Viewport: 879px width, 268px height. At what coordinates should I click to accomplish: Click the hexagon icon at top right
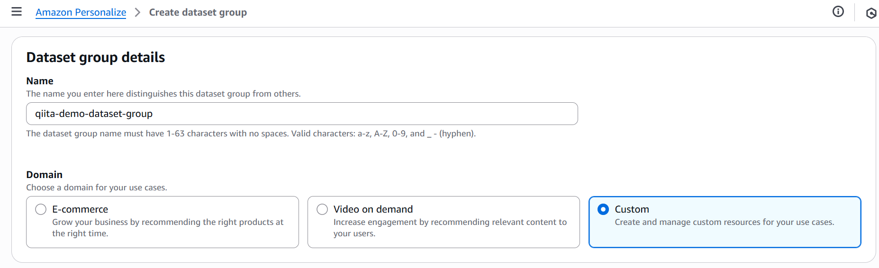(871, 13)
